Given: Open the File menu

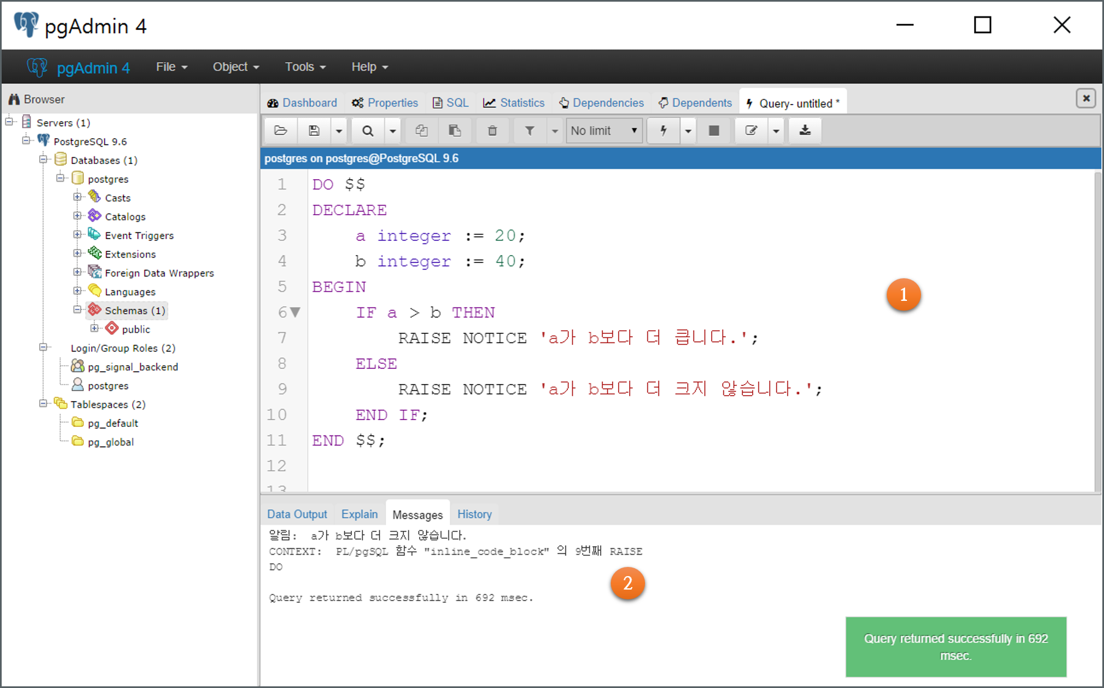Looking at the screenshot, I should pyautogui.click(x=171, y=67).
